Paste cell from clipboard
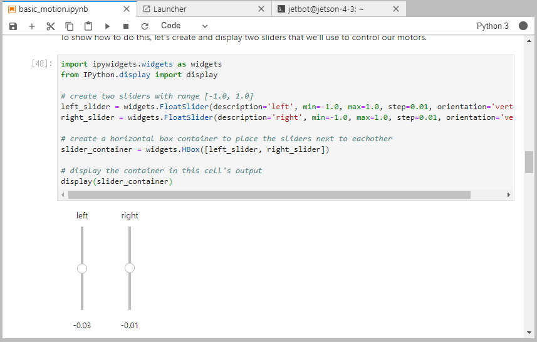 click(88, 26)
